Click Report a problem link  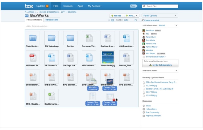coord(153,116)
